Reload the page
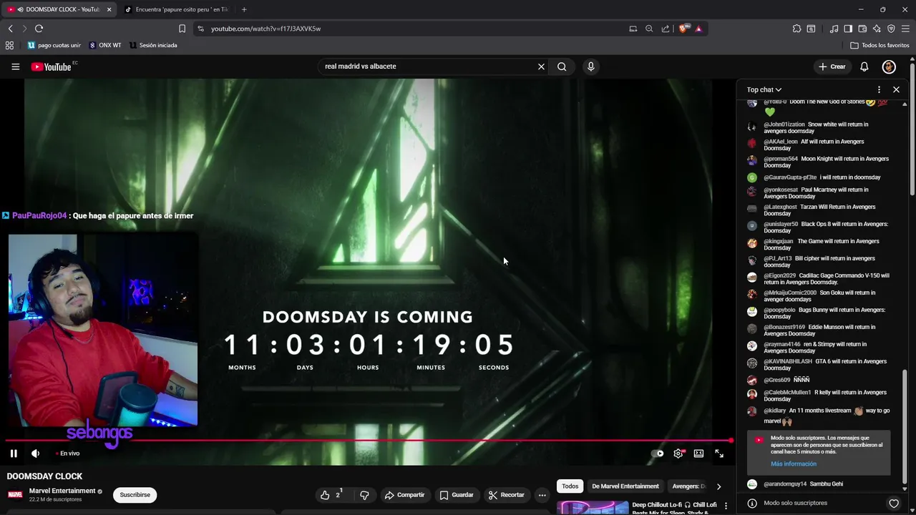The image size is (916, 515). click(x=39, y=29)
